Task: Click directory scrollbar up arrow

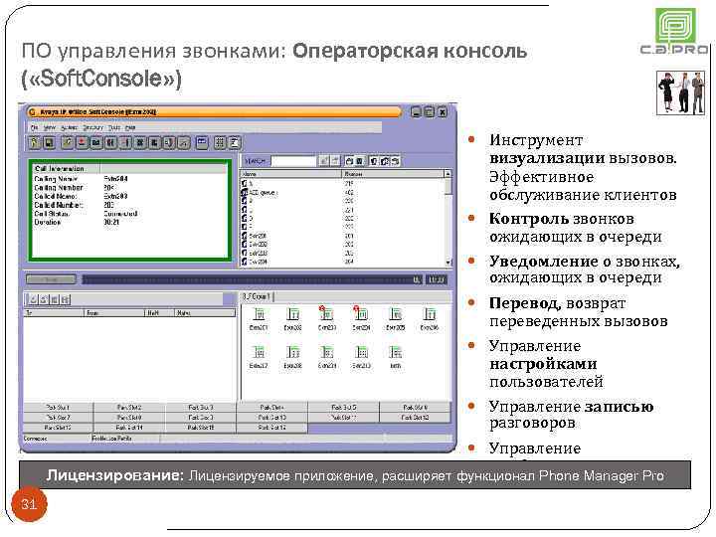Action: pos(448,174)
